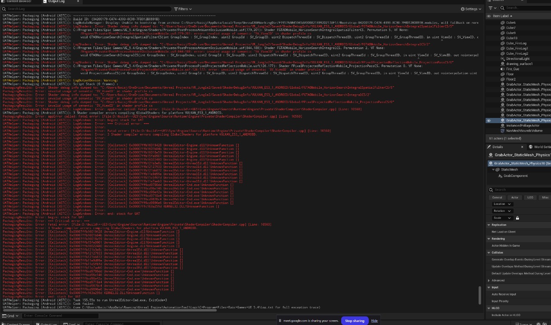Select the Cube6 mesh icon in Outliner
This screenshot has width=551, height=325.
tap(503, 22)
